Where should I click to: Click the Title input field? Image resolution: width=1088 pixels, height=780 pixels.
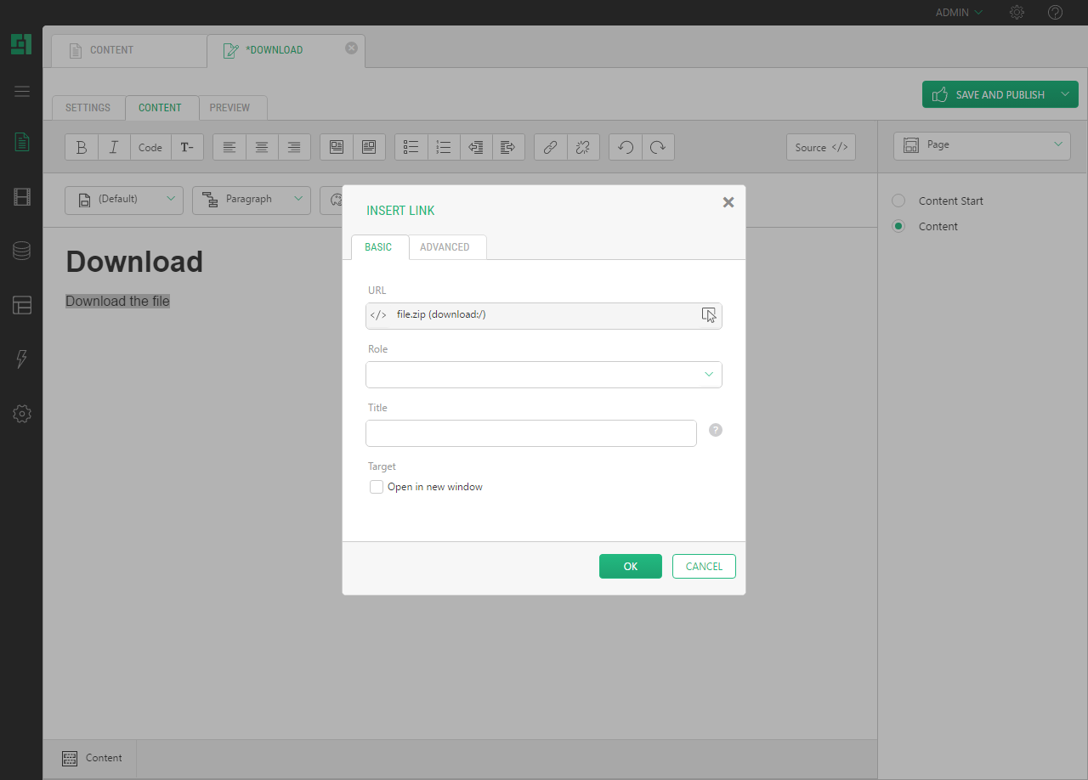tap(531, 433)
